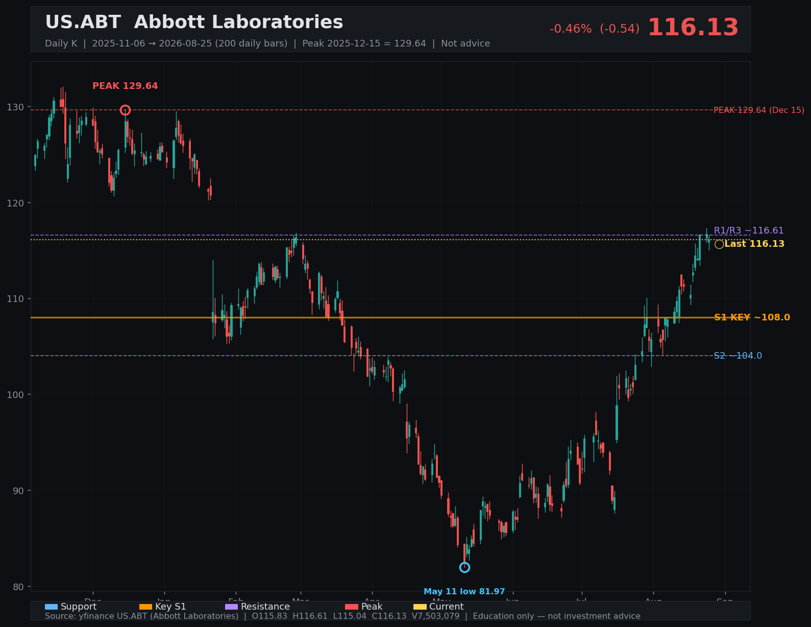
Task: Select the Peak red legend swatch
Action: point(352,607)
